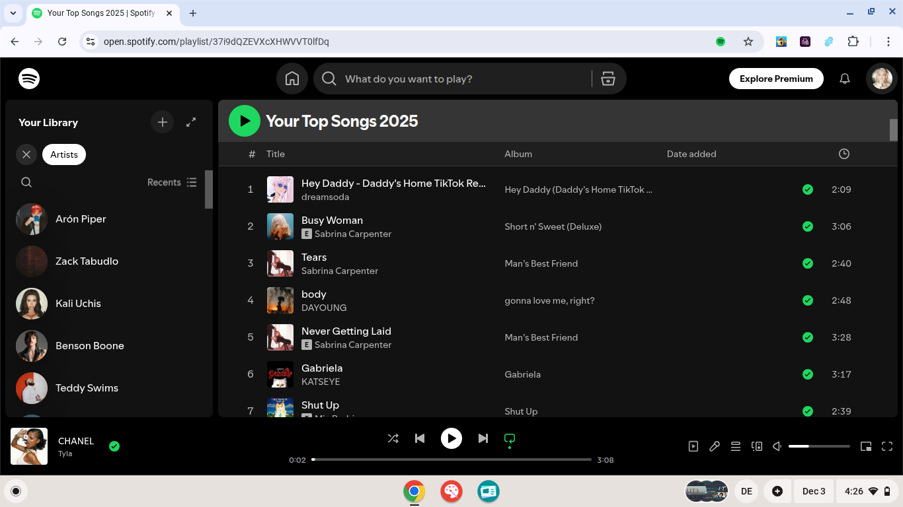Go to Spotify Home

(x=292, y=79)
